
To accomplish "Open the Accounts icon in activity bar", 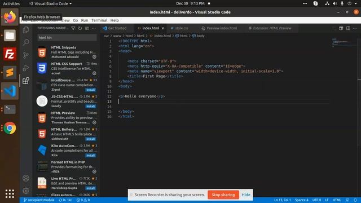I will (26, 178).
